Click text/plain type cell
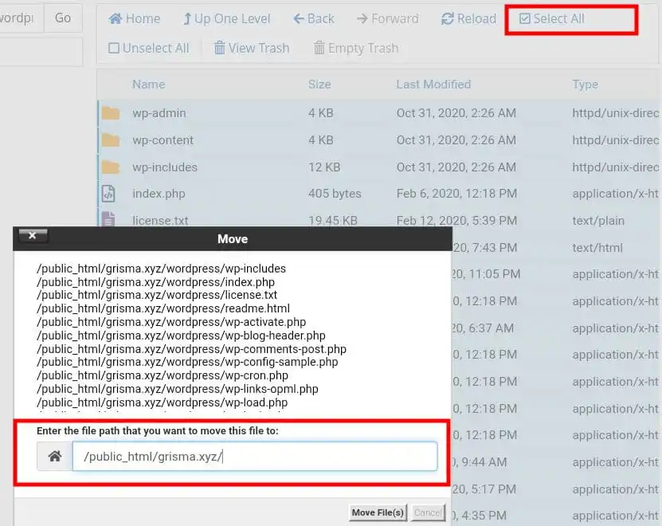Image resolution: width=662 pixels, height=526 pixels. tap(598, 221)
